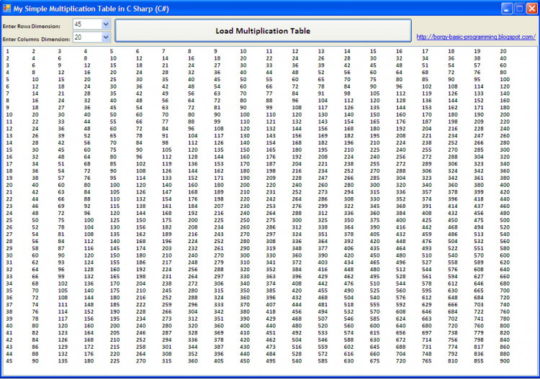Click the table value 437
Viewport: 540px width, 379px height.
pyautogui.click(x=479, y=206)
